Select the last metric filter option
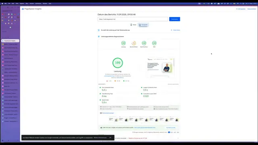The image size is (258, 145). pyautogui.click(x=178, y=132)
